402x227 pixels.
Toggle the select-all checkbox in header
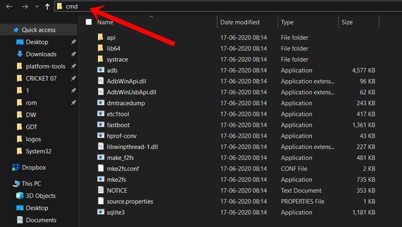tap(89, 22)
